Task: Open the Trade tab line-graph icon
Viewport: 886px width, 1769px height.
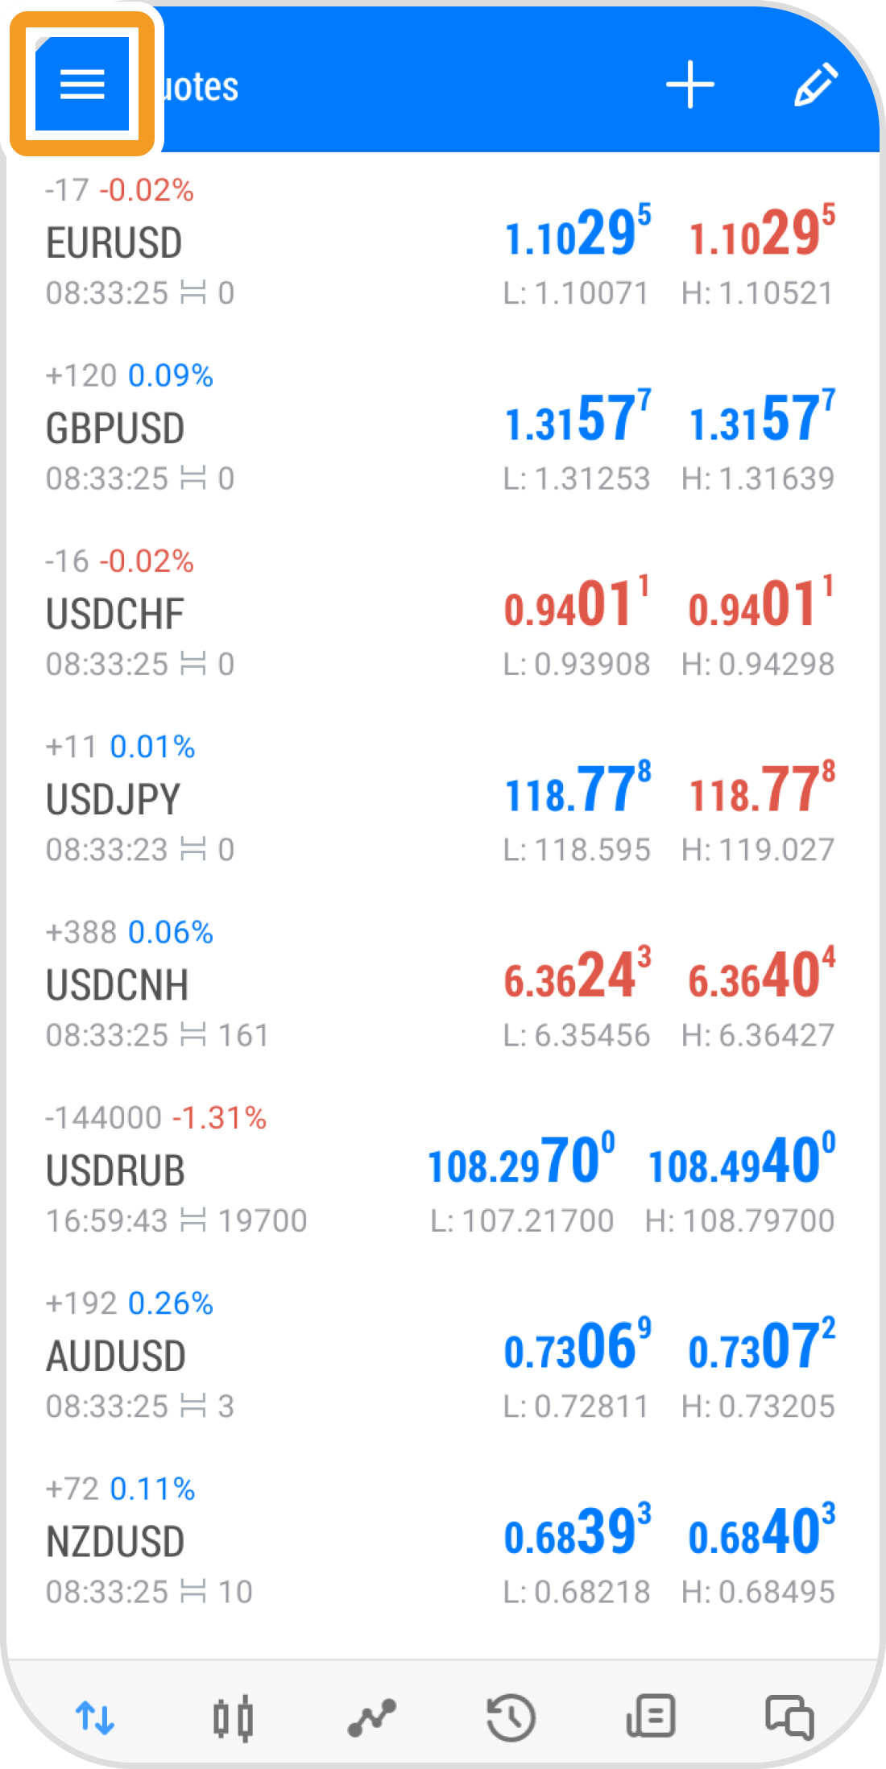Action: [372, 1717]
